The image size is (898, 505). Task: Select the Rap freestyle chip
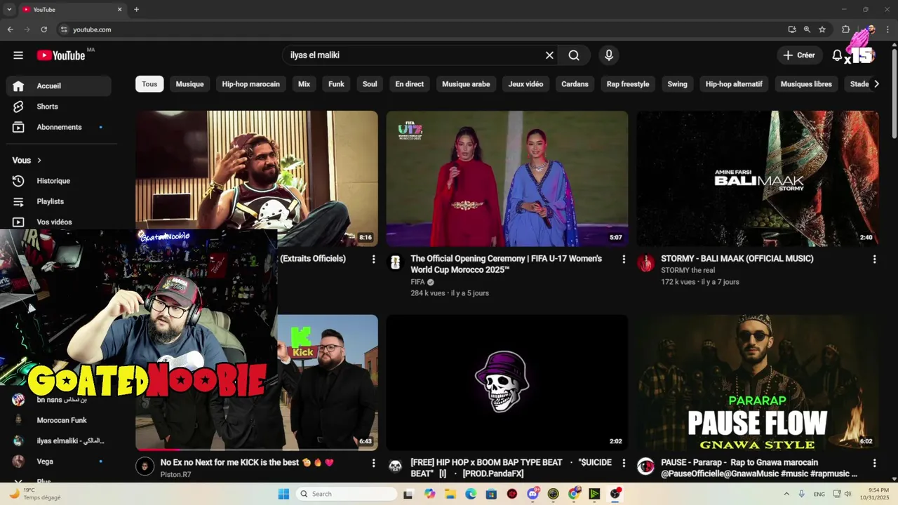tap(628, 84)
